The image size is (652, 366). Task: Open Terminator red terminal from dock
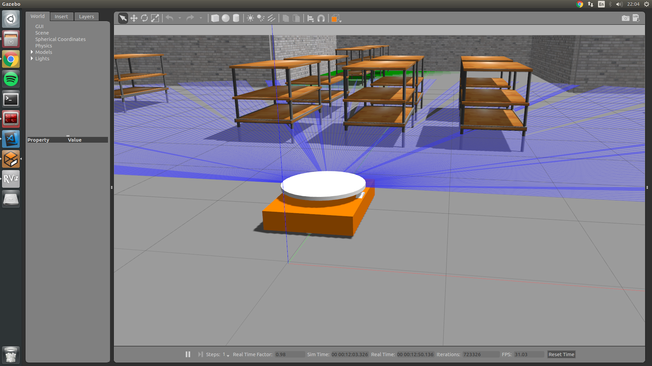(11, 119)
